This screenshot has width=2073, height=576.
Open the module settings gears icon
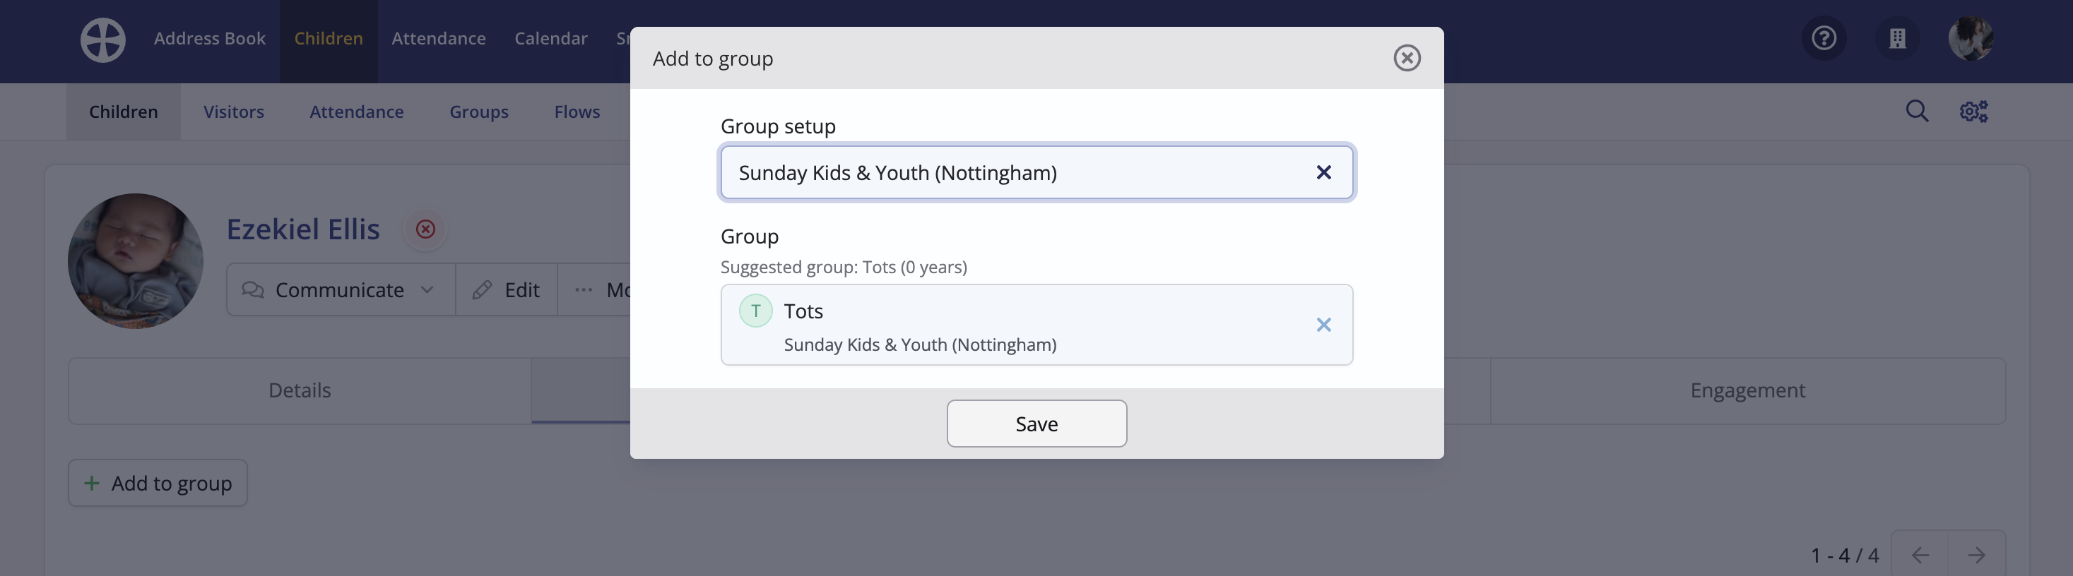[x=1973, y=111]
